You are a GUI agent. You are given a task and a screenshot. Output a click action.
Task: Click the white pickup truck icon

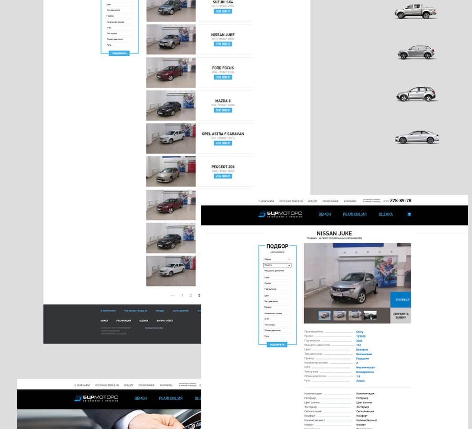click(409, 11)
